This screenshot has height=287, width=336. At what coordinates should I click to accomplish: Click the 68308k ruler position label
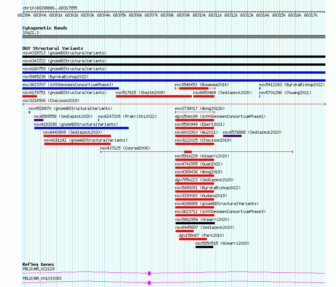(x=167, y=15)
